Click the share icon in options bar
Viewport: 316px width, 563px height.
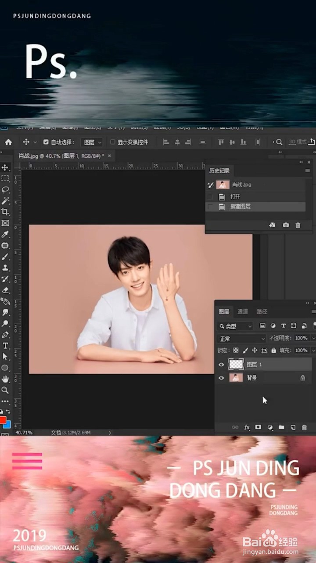pos(312,142)
